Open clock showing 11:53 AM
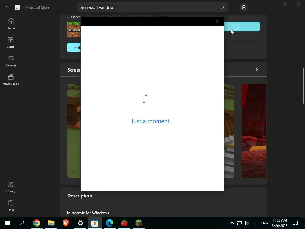This screenshot has width=305, height=229. (x=279, y=223)
